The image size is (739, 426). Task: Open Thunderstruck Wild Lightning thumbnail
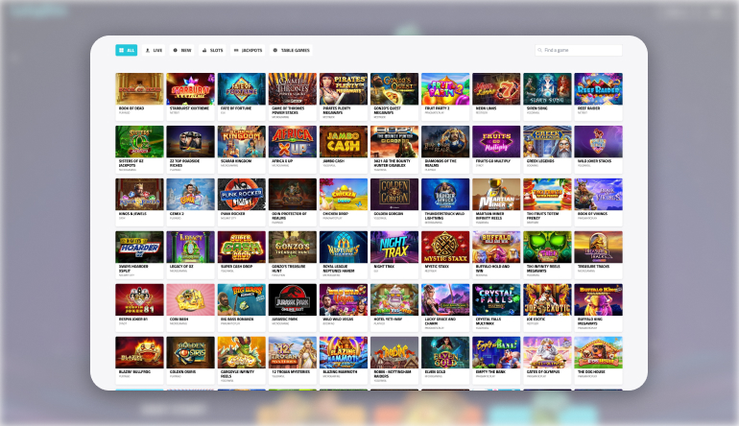point(445,194)
